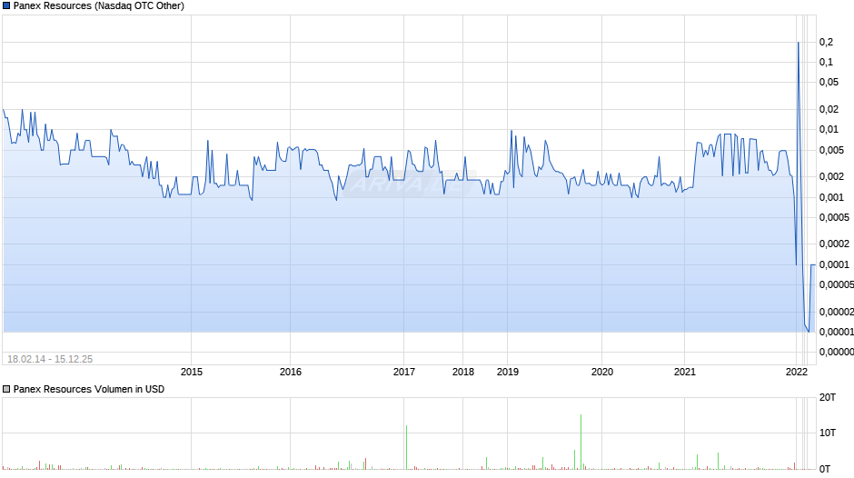
Task: Click the date range '18.02.14 - 15.12.25'
Action: click(50, 359)
